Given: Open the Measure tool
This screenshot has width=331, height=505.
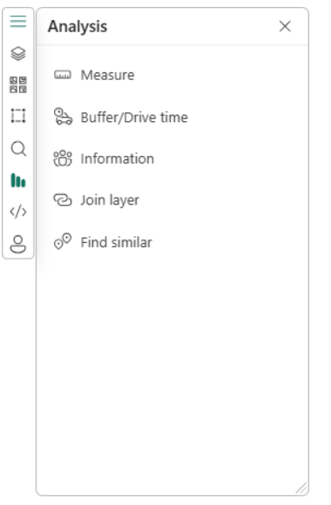Looking at the screenshot, I should (x=107, y=75).
